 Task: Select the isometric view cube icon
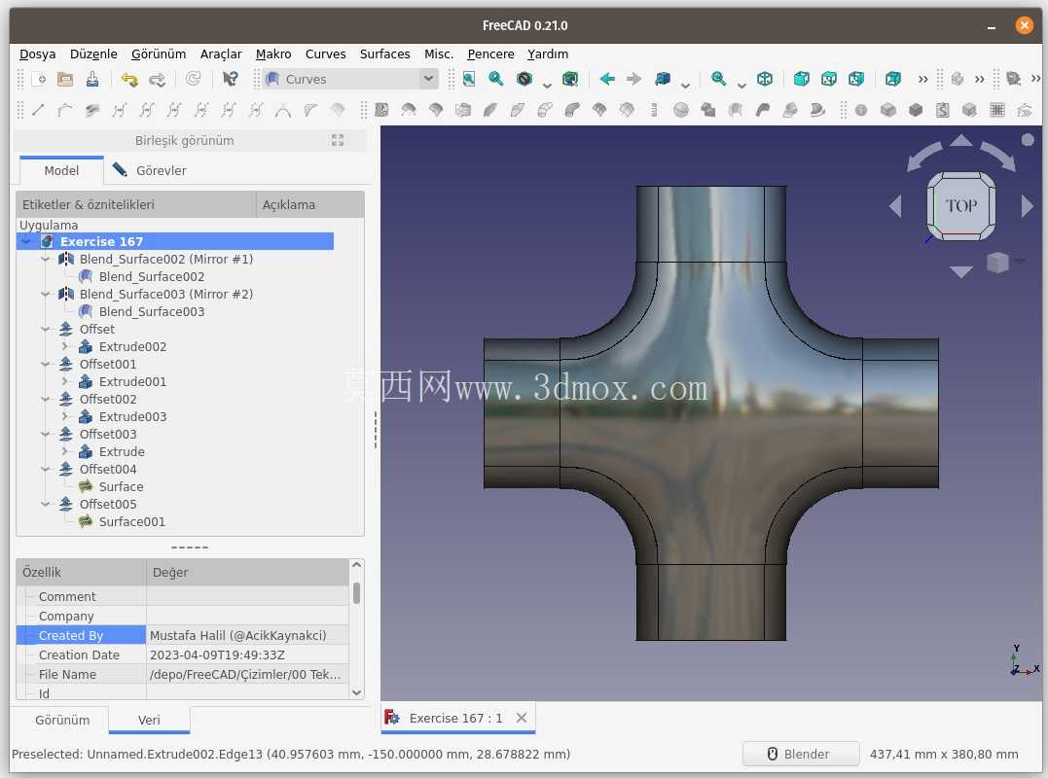click(x=765, y=79)
